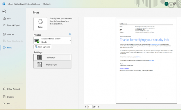The height and width of the screenshot is (110, 181).
Task: Select Table Style print setting
Action: (53, 58)
